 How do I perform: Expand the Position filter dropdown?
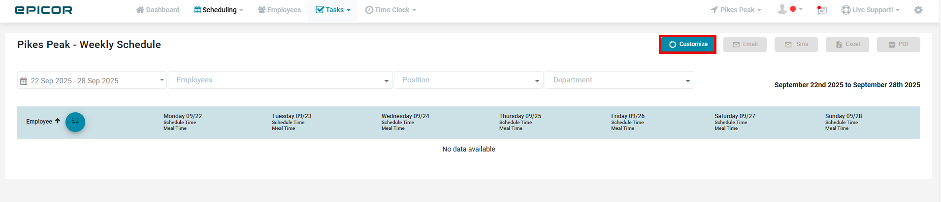coord(469,80)
